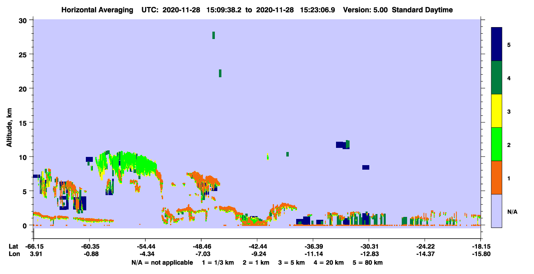
Task: Click the dark blue color bar segment labeled 5
Action: pyautogui.click(x=497, y=44)
